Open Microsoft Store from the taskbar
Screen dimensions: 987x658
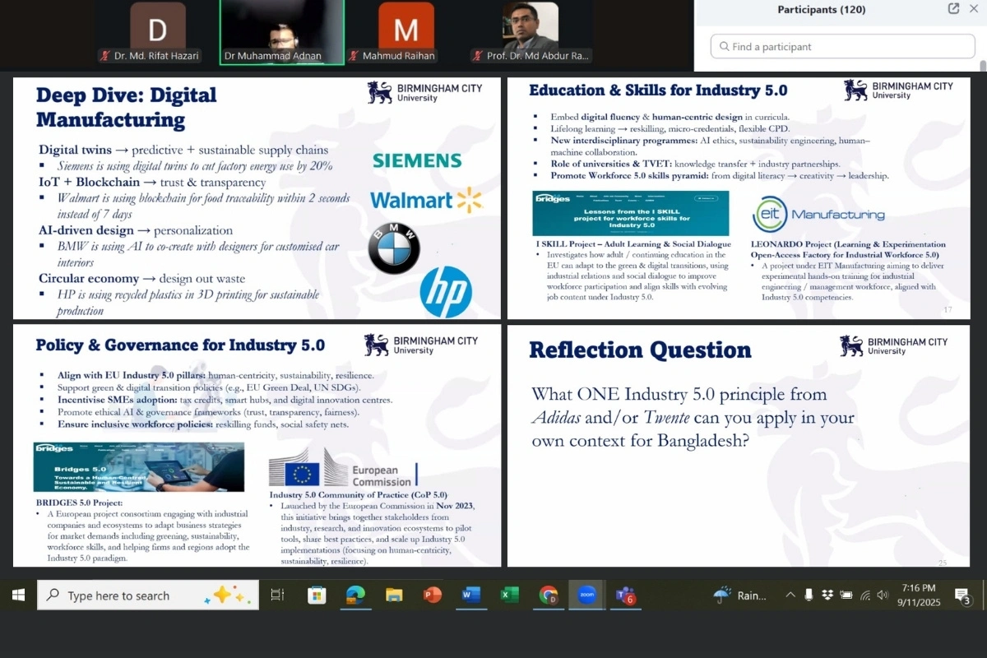pyautogui.click(x=317, y=595)
